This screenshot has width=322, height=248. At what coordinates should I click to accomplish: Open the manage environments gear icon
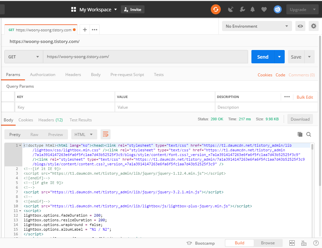[313, 26]
